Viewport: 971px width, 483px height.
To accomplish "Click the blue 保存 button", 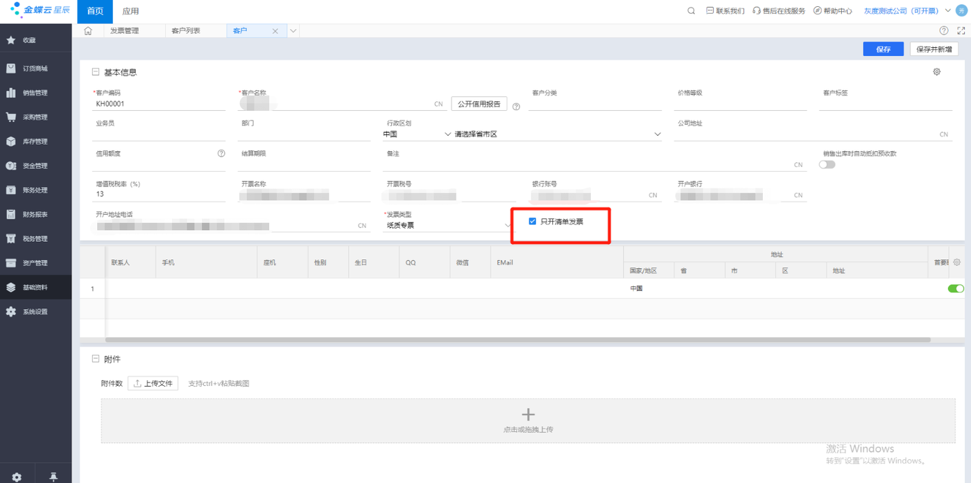I will pyautogui.click(x=884, y=49).
